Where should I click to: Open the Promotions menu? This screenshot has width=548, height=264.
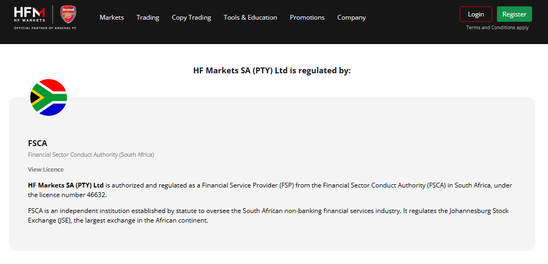coord(307,18)
